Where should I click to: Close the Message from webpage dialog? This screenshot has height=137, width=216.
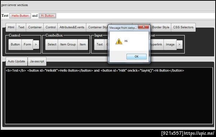[143, 27]
